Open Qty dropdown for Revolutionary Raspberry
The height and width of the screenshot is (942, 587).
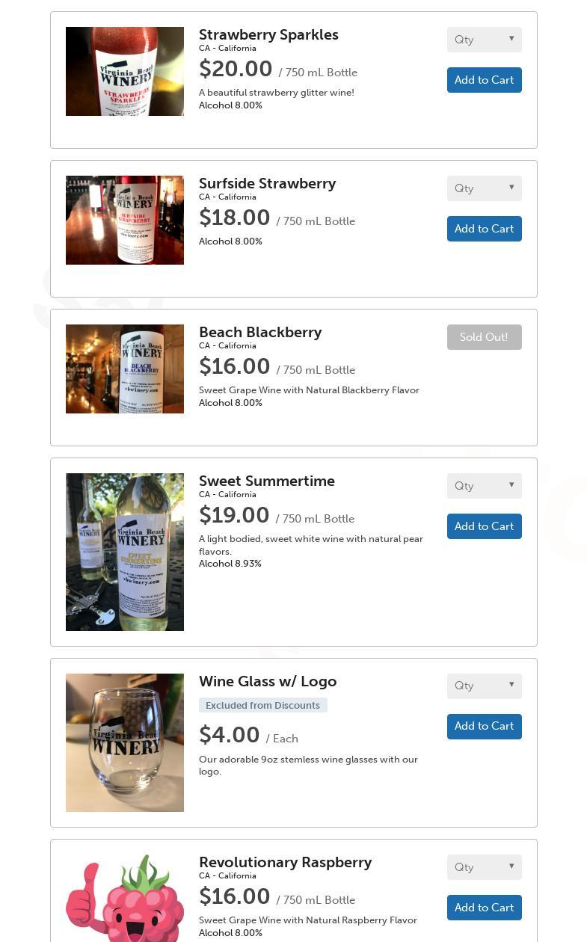pyautogui.click(x=484, y=867)
